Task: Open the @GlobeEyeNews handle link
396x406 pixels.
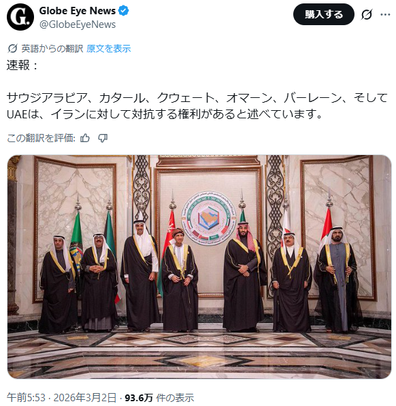Action: (77, 24)
